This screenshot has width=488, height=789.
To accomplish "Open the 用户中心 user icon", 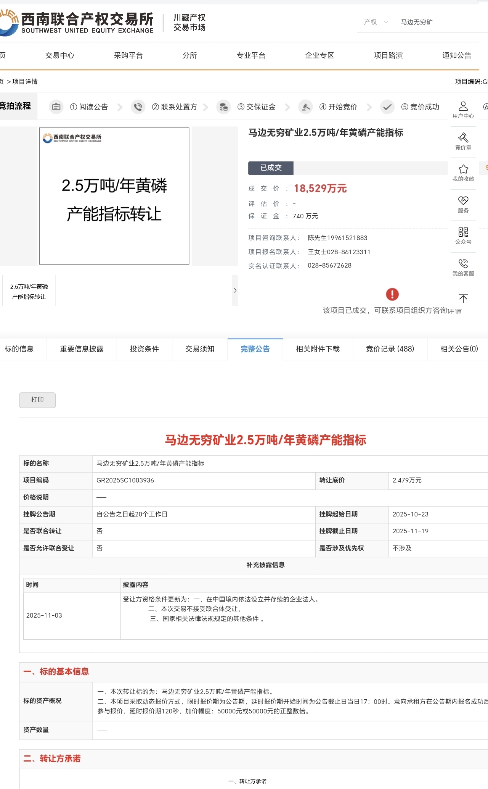I will (x=463, y=110).
